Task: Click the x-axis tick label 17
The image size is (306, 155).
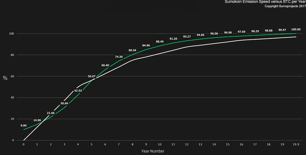Action: 255,144
